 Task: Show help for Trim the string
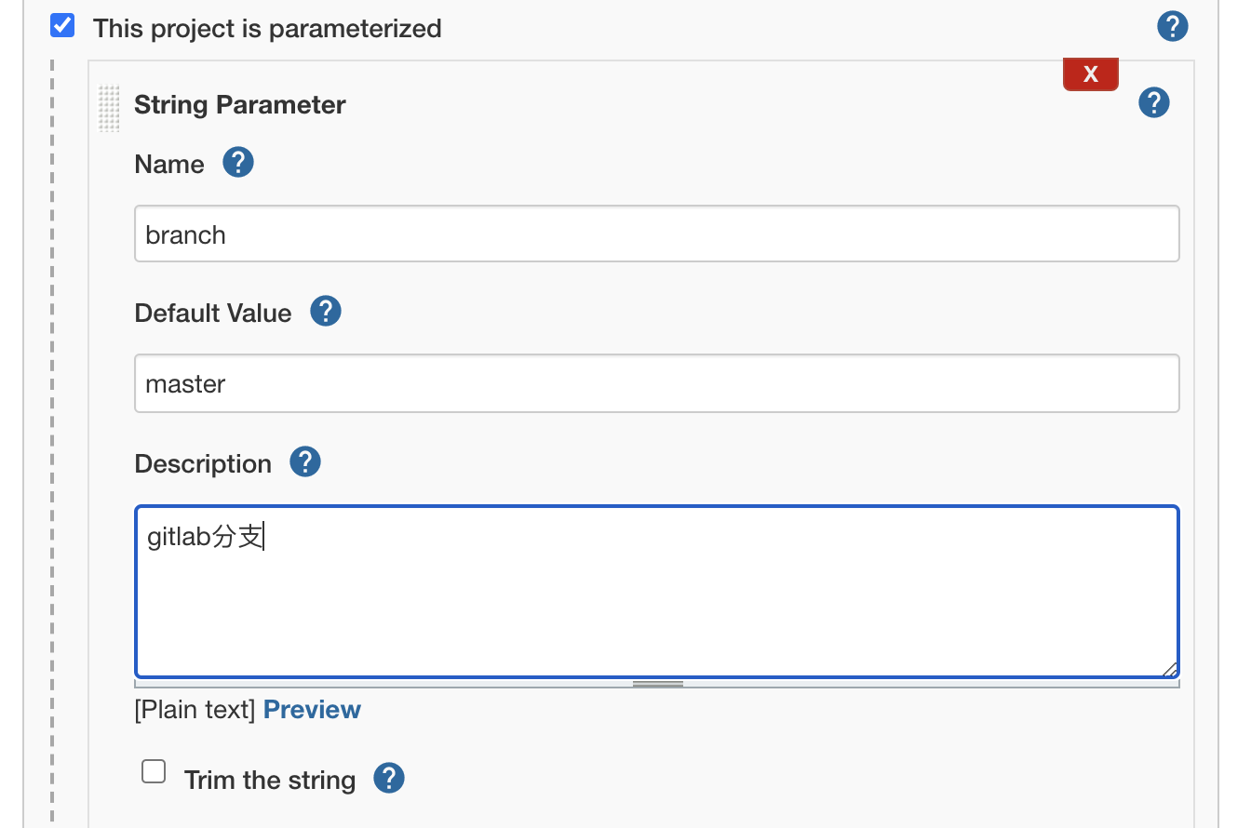pyautogui.click(x=389, y=778)
